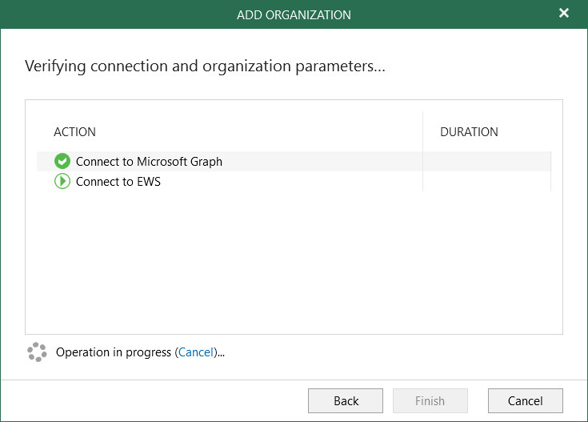588x422 pixels.
Task: Cancel the operation via the blue Cancel link
Action: [195, 352]
